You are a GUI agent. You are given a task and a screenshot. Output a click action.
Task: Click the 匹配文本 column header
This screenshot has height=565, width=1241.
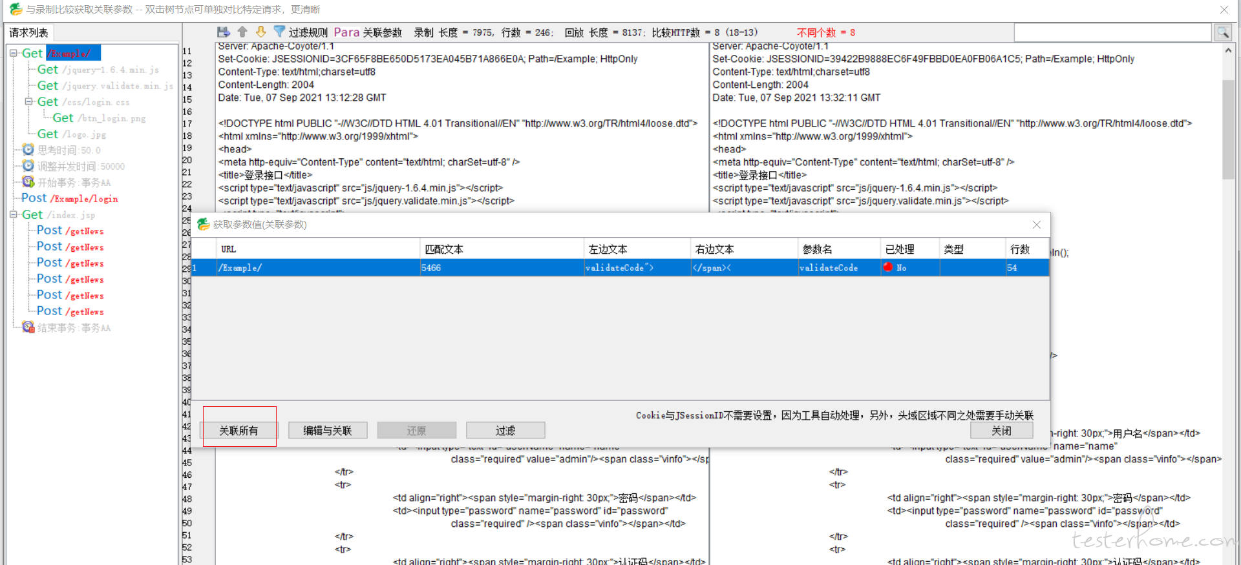pos(502,249)
